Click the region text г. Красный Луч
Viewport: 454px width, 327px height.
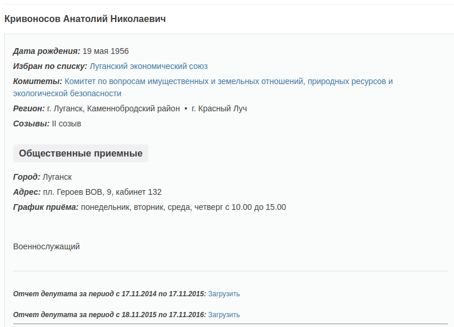pyautogui.click(x=219, y=108)
